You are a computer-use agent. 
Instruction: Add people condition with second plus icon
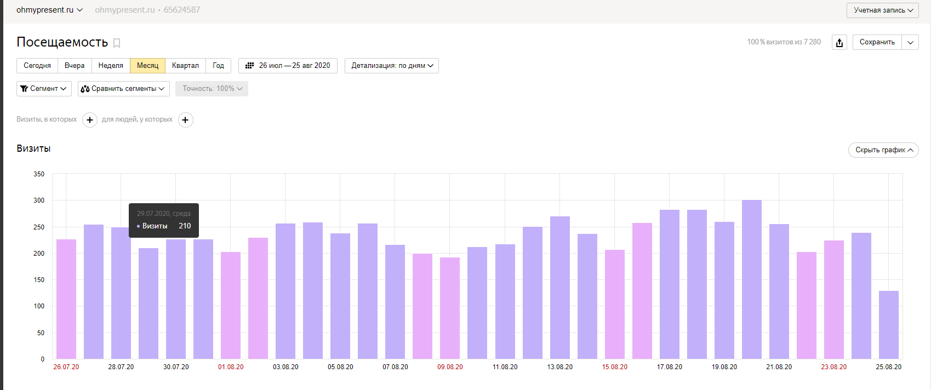click(x=186, y=120)
